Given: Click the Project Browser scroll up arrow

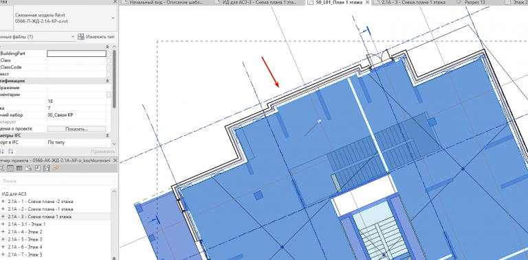Looking at the screenshot, I should pos(115,191).
